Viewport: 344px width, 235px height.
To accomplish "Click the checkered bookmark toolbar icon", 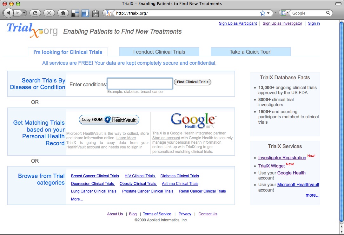I will coord(75,13).
